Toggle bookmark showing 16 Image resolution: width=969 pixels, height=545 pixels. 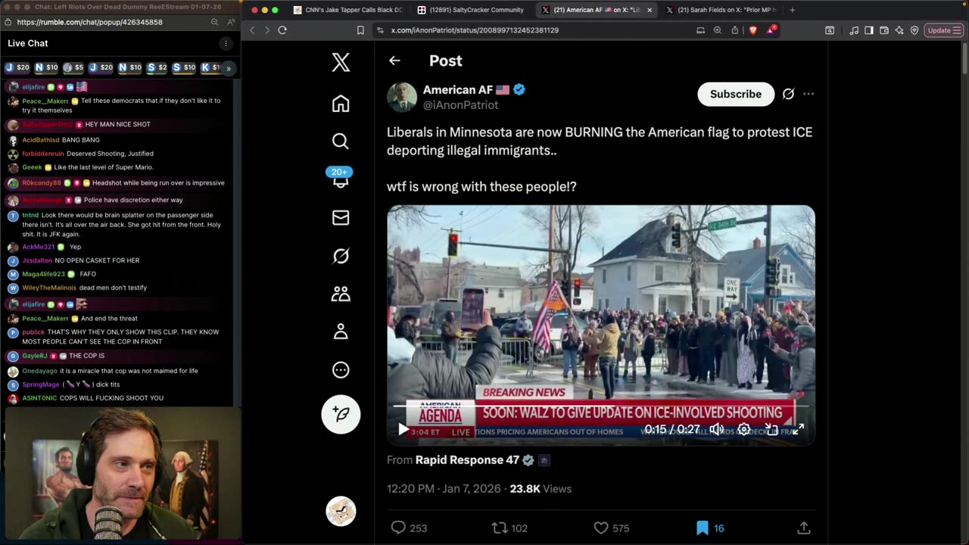pos(710,528)
